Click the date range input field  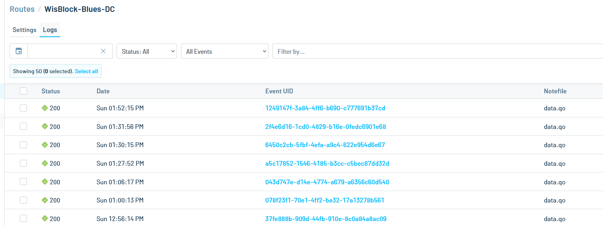pyautogui.click(x=63, y=51)
